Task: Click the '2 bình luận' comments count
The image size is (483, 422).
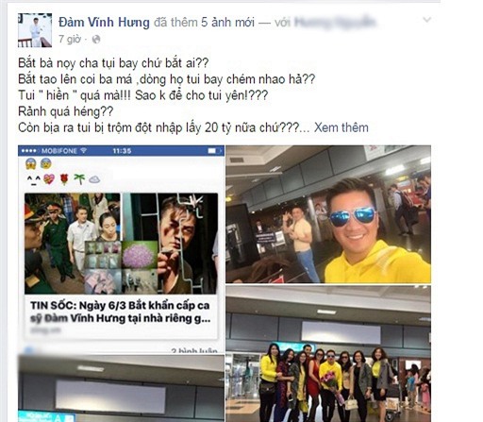Action: [194, 350]
